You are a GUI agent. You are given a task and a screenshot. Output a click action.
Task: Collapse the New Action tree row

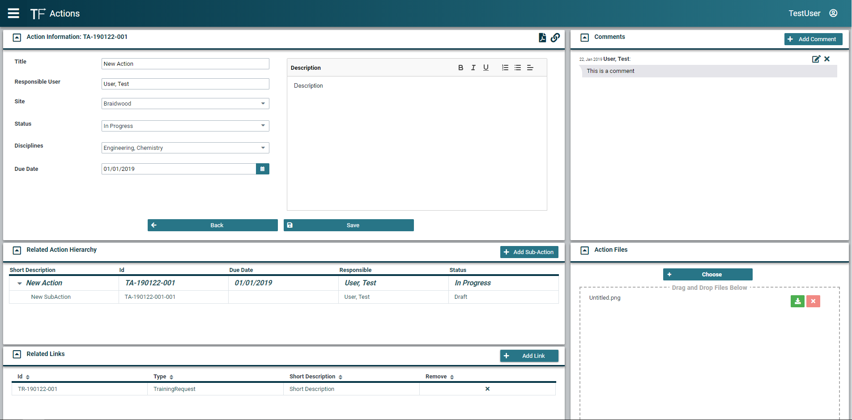pyautogui.click(x=20, y=283)
